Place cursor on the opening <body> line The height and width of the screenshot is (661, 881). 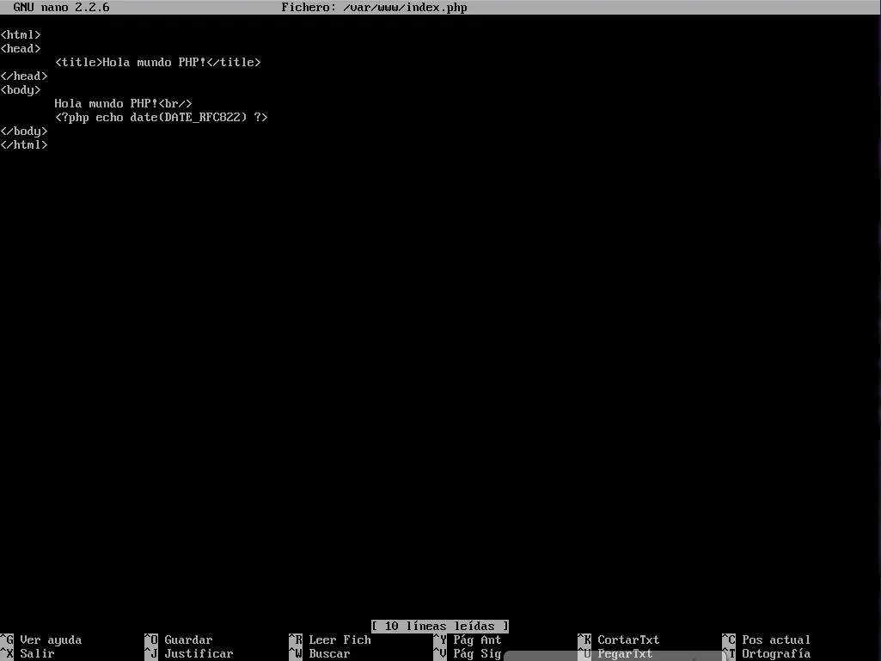(x=21, y=90)
